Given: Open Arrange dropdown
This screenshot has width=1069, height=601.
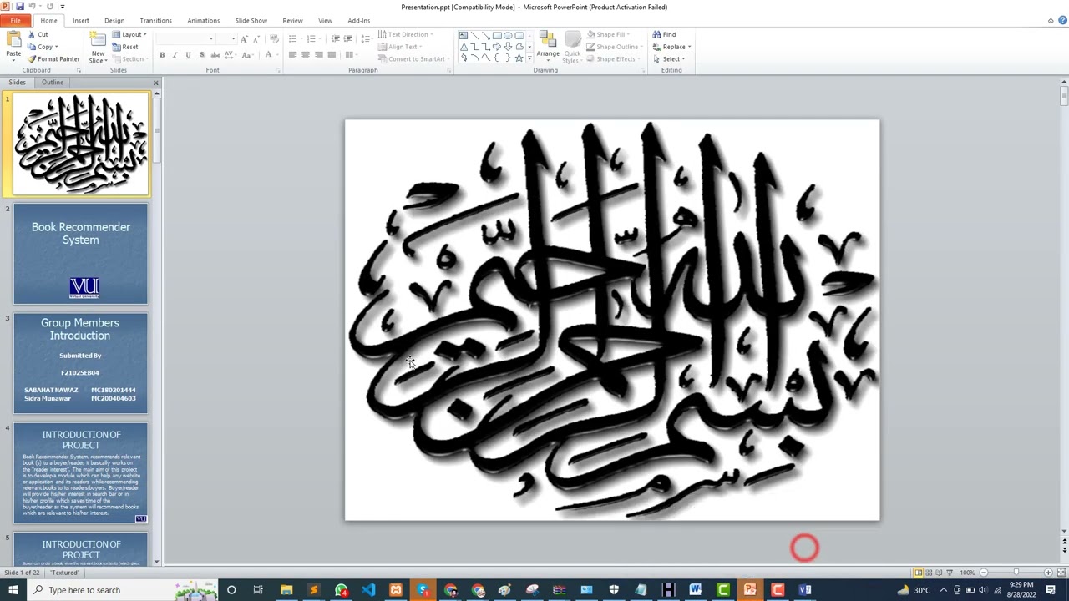Looking at the screenshot, I should point(548,48).
